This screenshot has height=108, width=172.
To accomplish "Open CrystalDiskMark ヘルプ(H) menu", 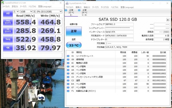I will (32, 6).
